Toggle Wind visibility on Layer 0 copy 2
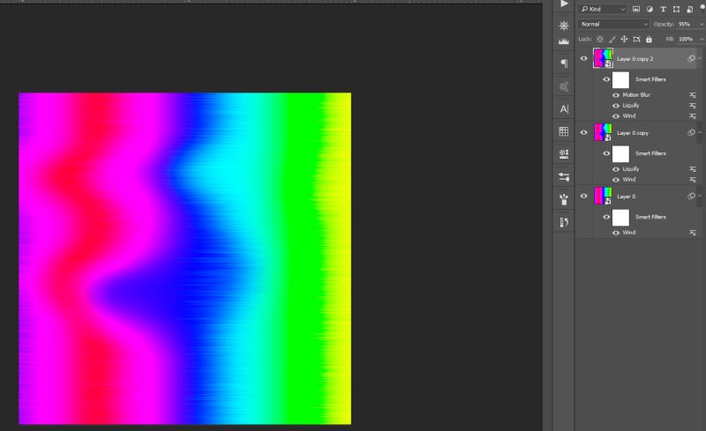This screenshot has width=706, height=431. point(616,116)
